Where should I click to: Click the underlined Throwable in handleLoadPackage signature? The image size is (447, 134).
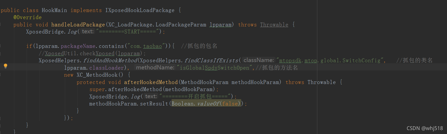coord(274,25)
